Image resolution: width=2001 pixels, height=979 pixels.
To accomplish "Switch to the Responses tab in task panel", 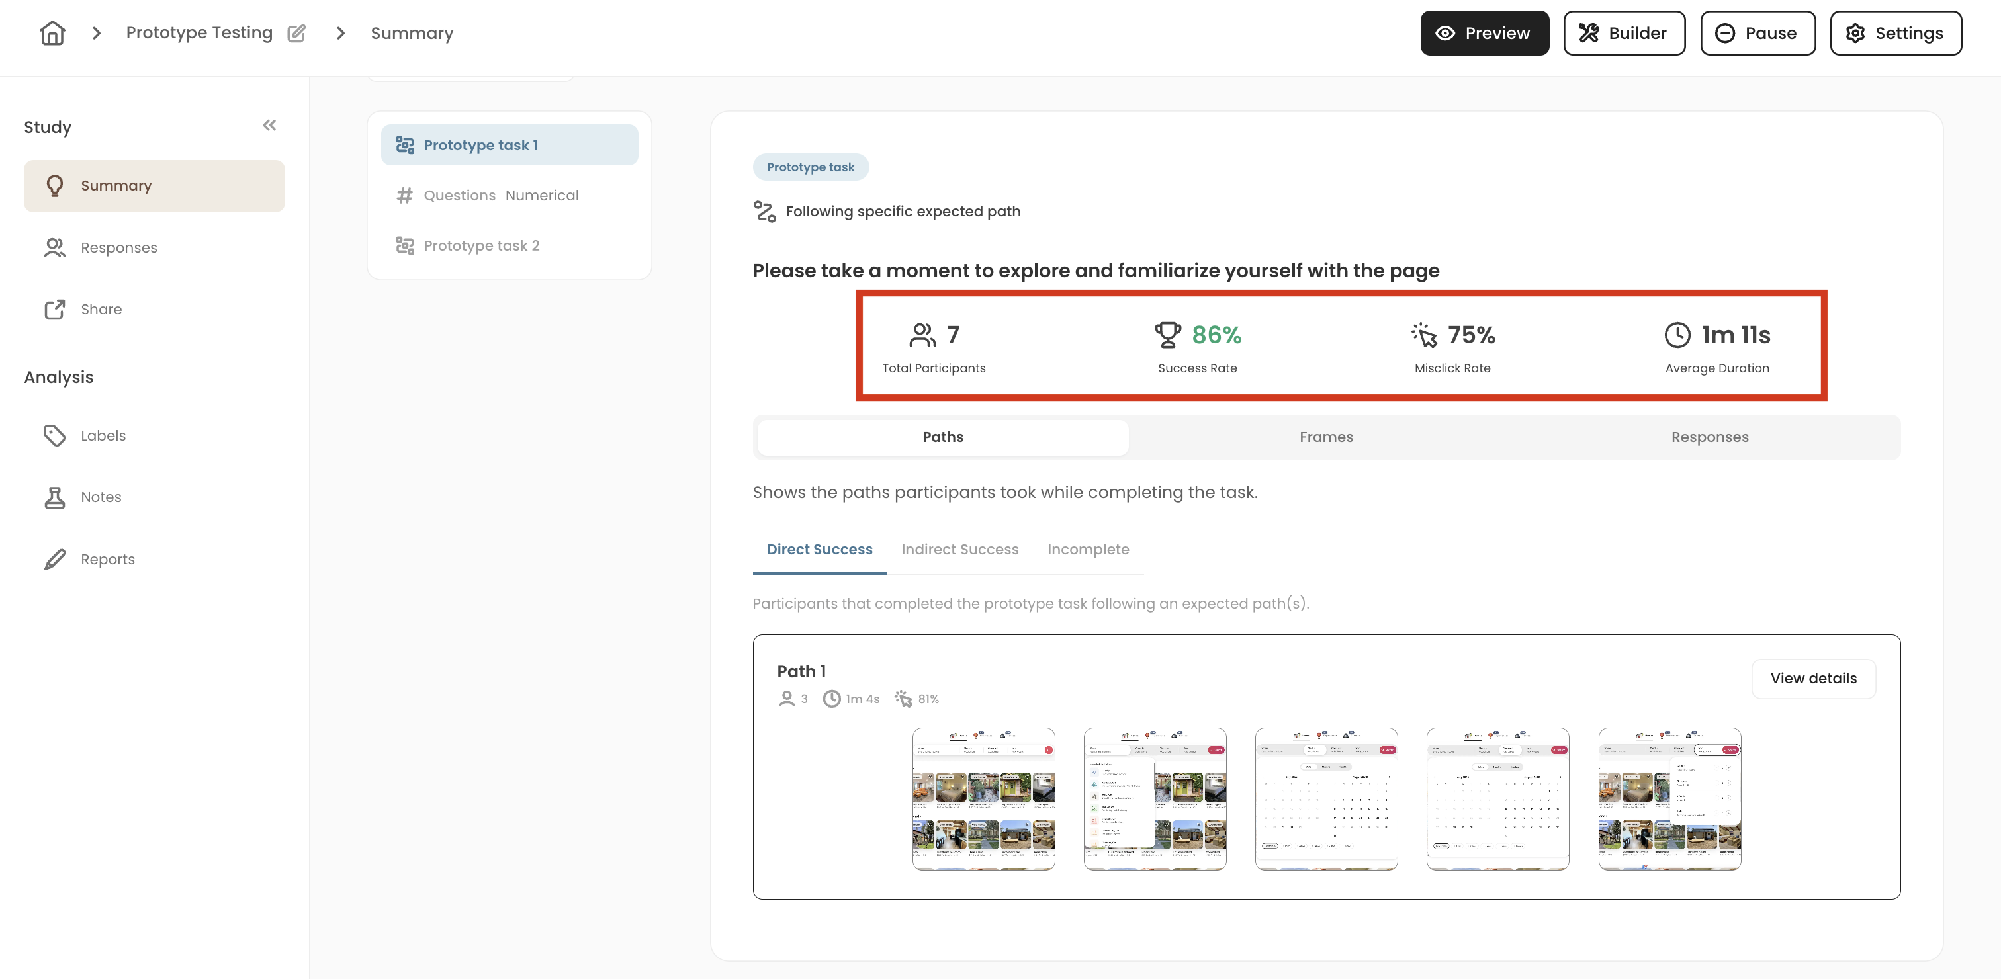I will (1709, 438).
